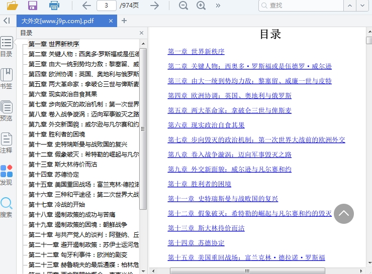This screenshot has height=274, width=372.
Task: Open the 目录 sidebar panel
Action: pyautogui.click(x=7, y=47)
